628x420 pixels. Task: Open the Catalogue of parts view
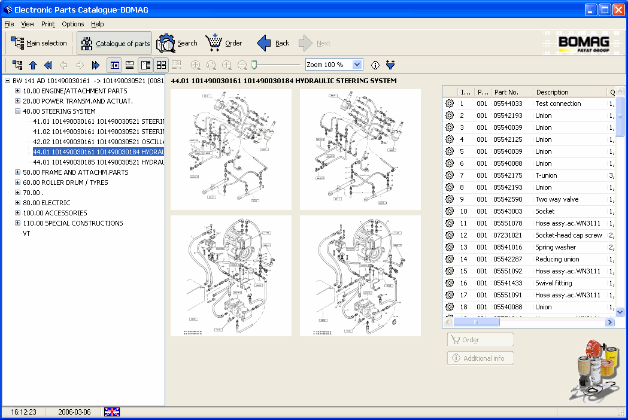(x=114, y=43)
